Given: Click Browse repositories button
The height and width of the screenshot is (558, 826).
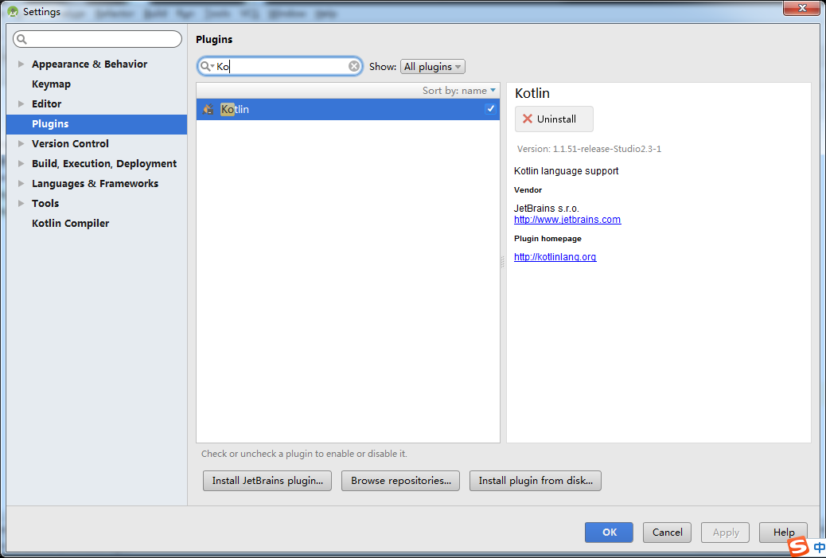Looking at the screenshot, I should [x=400, y=481].
